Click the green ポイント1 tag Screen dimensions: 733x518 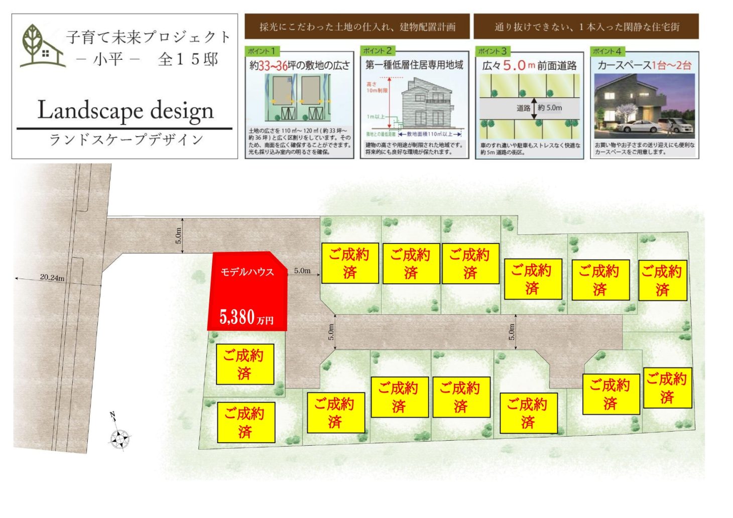[262, 51]
